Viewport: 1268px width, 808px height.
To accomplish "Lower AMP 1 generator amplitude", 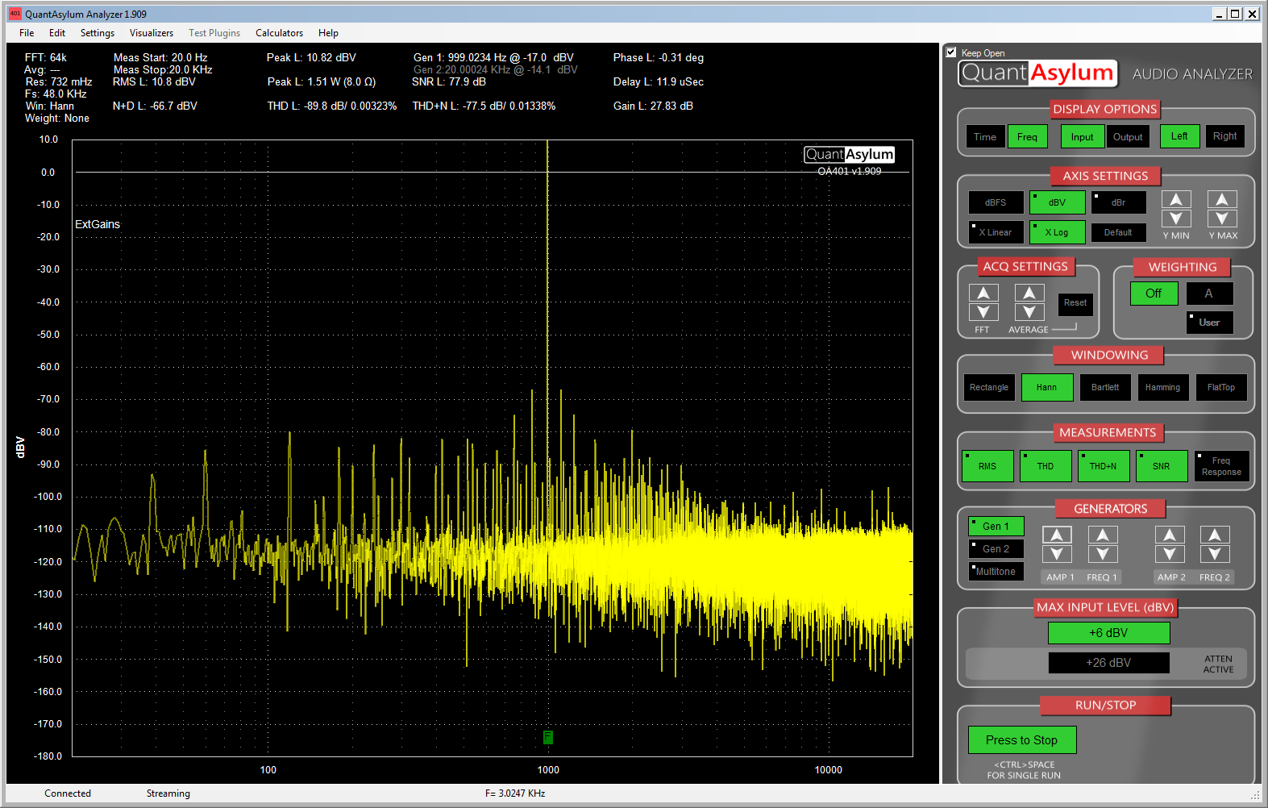I will tap(1057, 554).
